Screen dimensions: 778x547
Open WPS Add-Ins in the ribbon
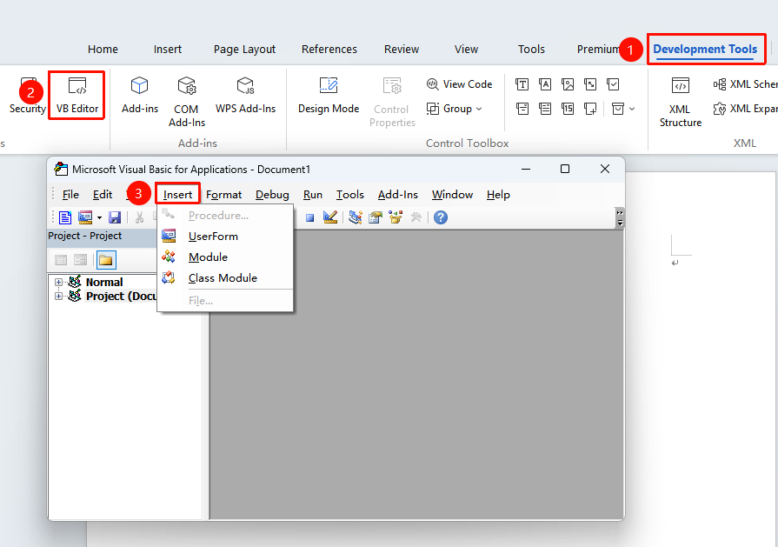[245, 95]
